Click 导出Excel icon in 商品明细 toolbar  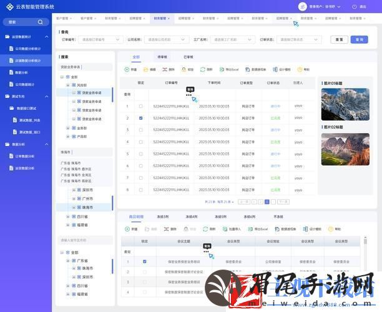250,229
